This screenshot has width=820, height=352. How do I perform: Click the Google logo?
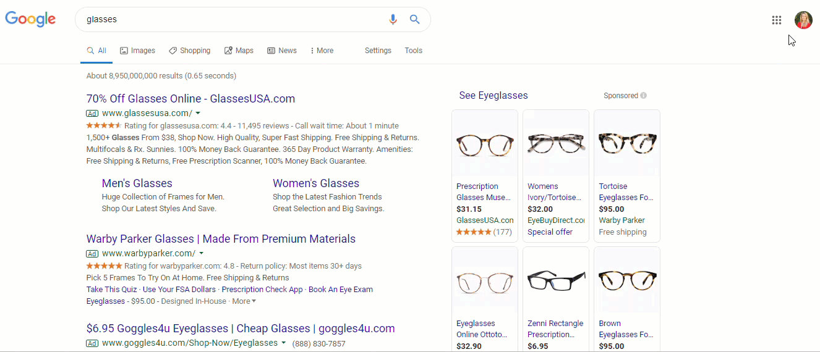tap(30, 19)
